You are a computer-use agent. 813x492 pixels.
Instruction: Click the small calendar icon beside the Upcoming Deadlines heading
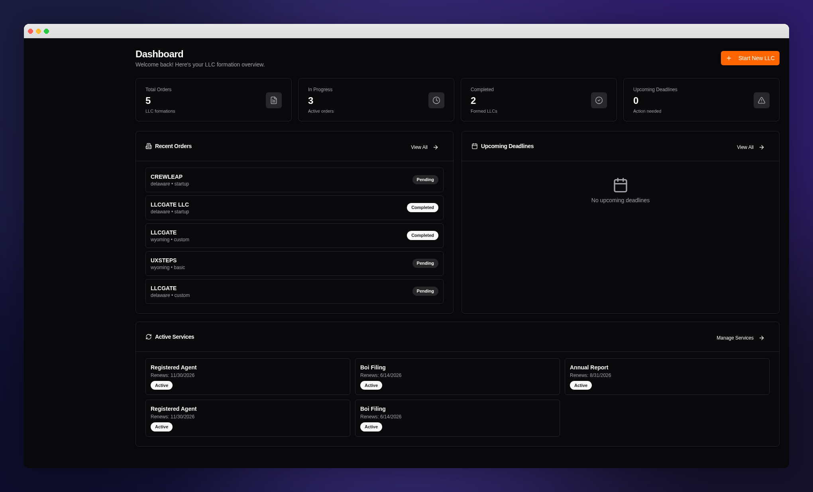(475, 146)
